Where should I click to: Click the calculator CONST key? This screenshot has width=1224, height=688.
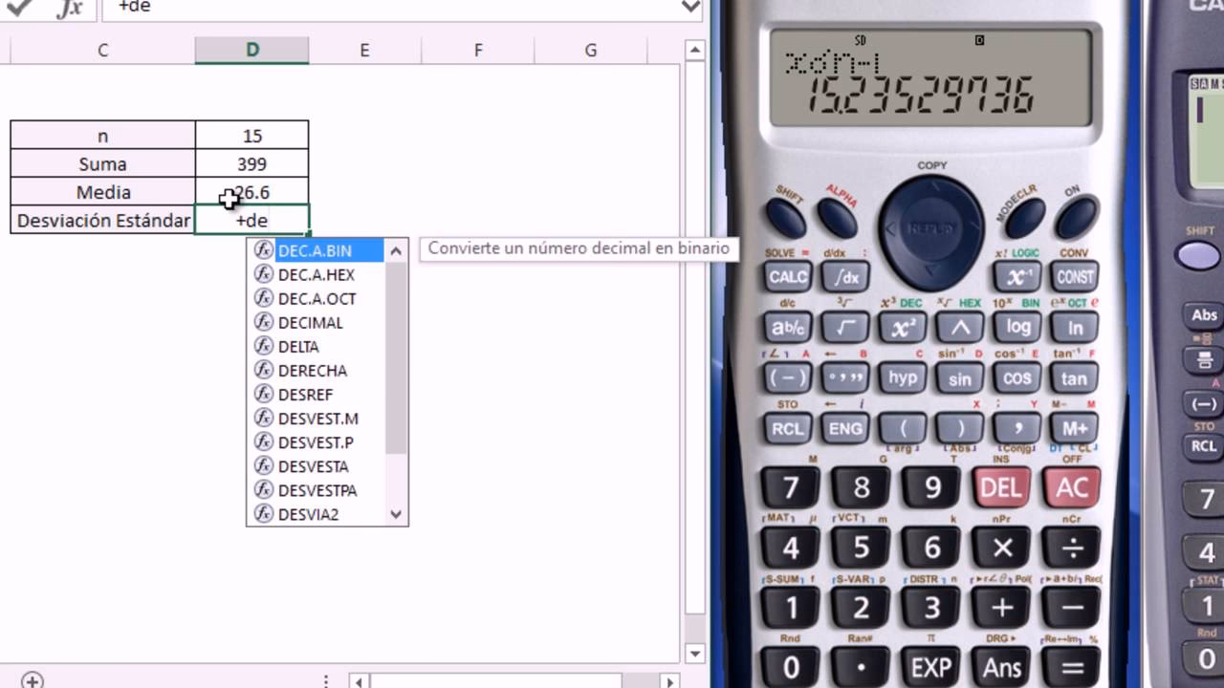tap(1074, 277)
